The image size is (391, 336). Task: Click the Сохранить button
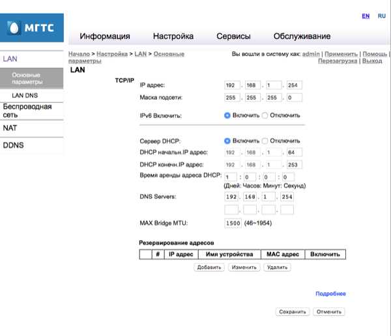[x=293, y=312]
